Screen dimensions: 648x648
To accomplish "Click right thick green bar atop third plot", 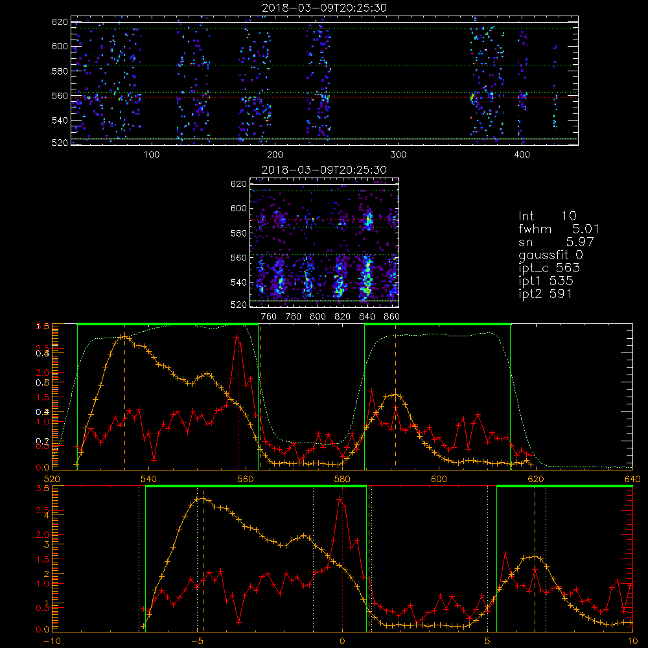I will [x=437, y=325].
